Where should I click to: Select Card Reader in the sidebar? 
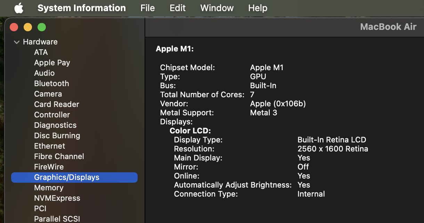(x=57, y=104)
